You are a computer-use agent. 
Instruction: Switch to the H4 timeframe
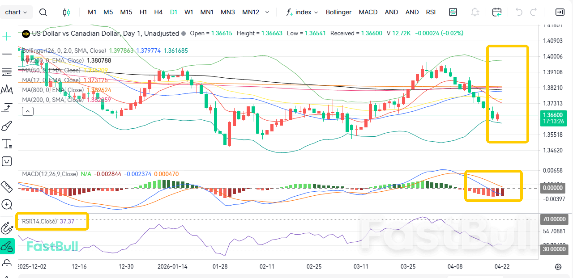coord(158,12)
